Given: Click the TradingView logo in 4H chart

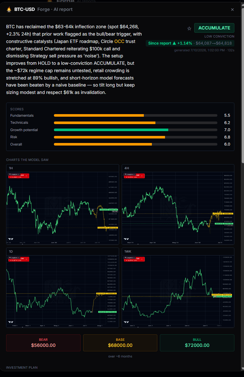Looking at the screenshot, I should pos(126,239).
